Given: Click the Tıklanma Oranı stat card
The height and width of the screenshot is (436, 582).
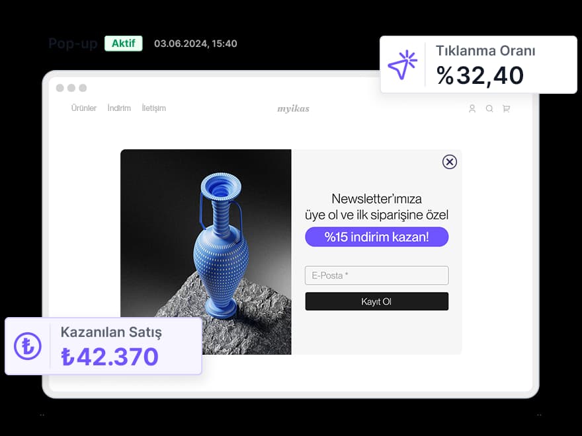Looking at the screenshot, I should coord(478,65).
